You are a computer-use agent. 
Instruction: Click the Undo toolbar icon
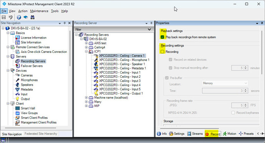click(10, 17)
